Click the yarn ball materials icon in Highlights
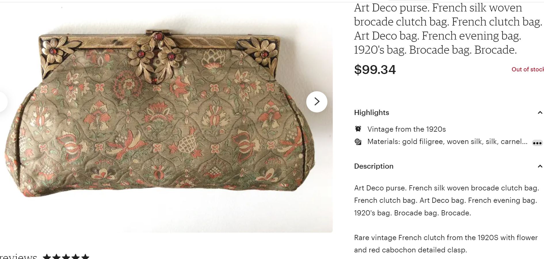 358,141
